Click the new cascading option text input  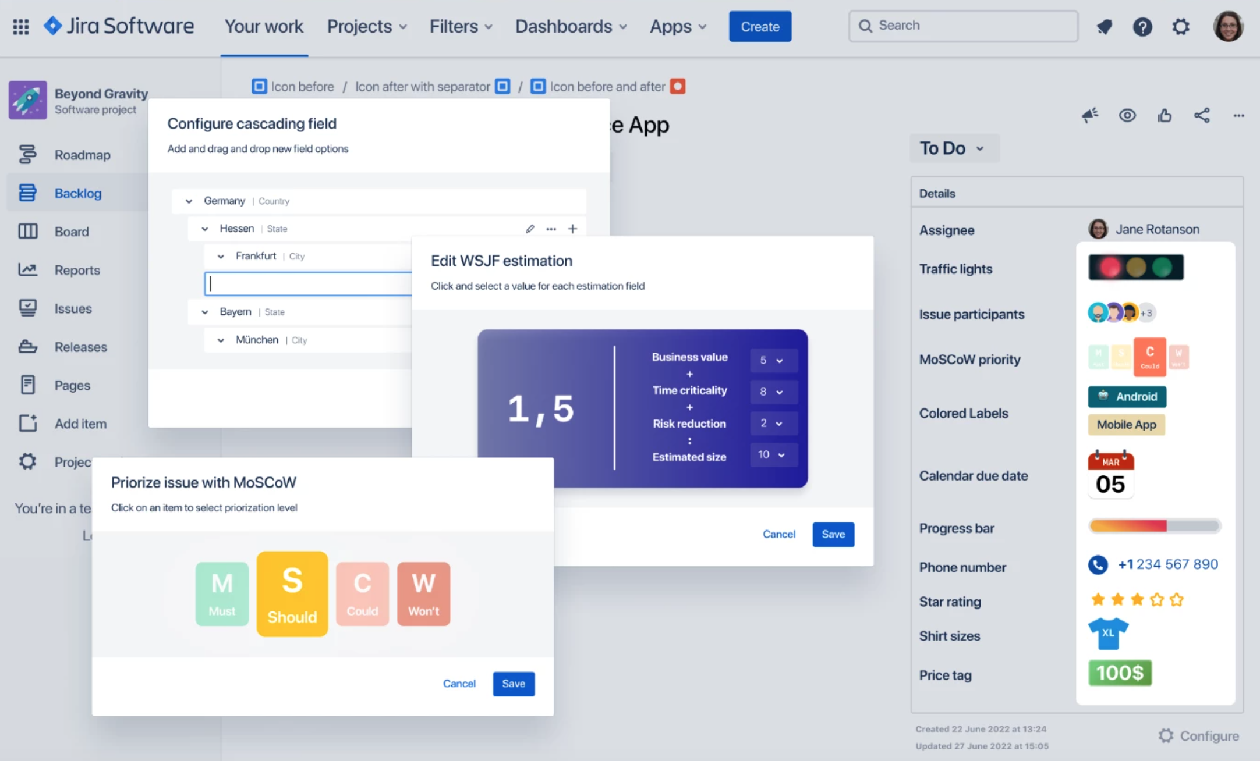point(309,284)
